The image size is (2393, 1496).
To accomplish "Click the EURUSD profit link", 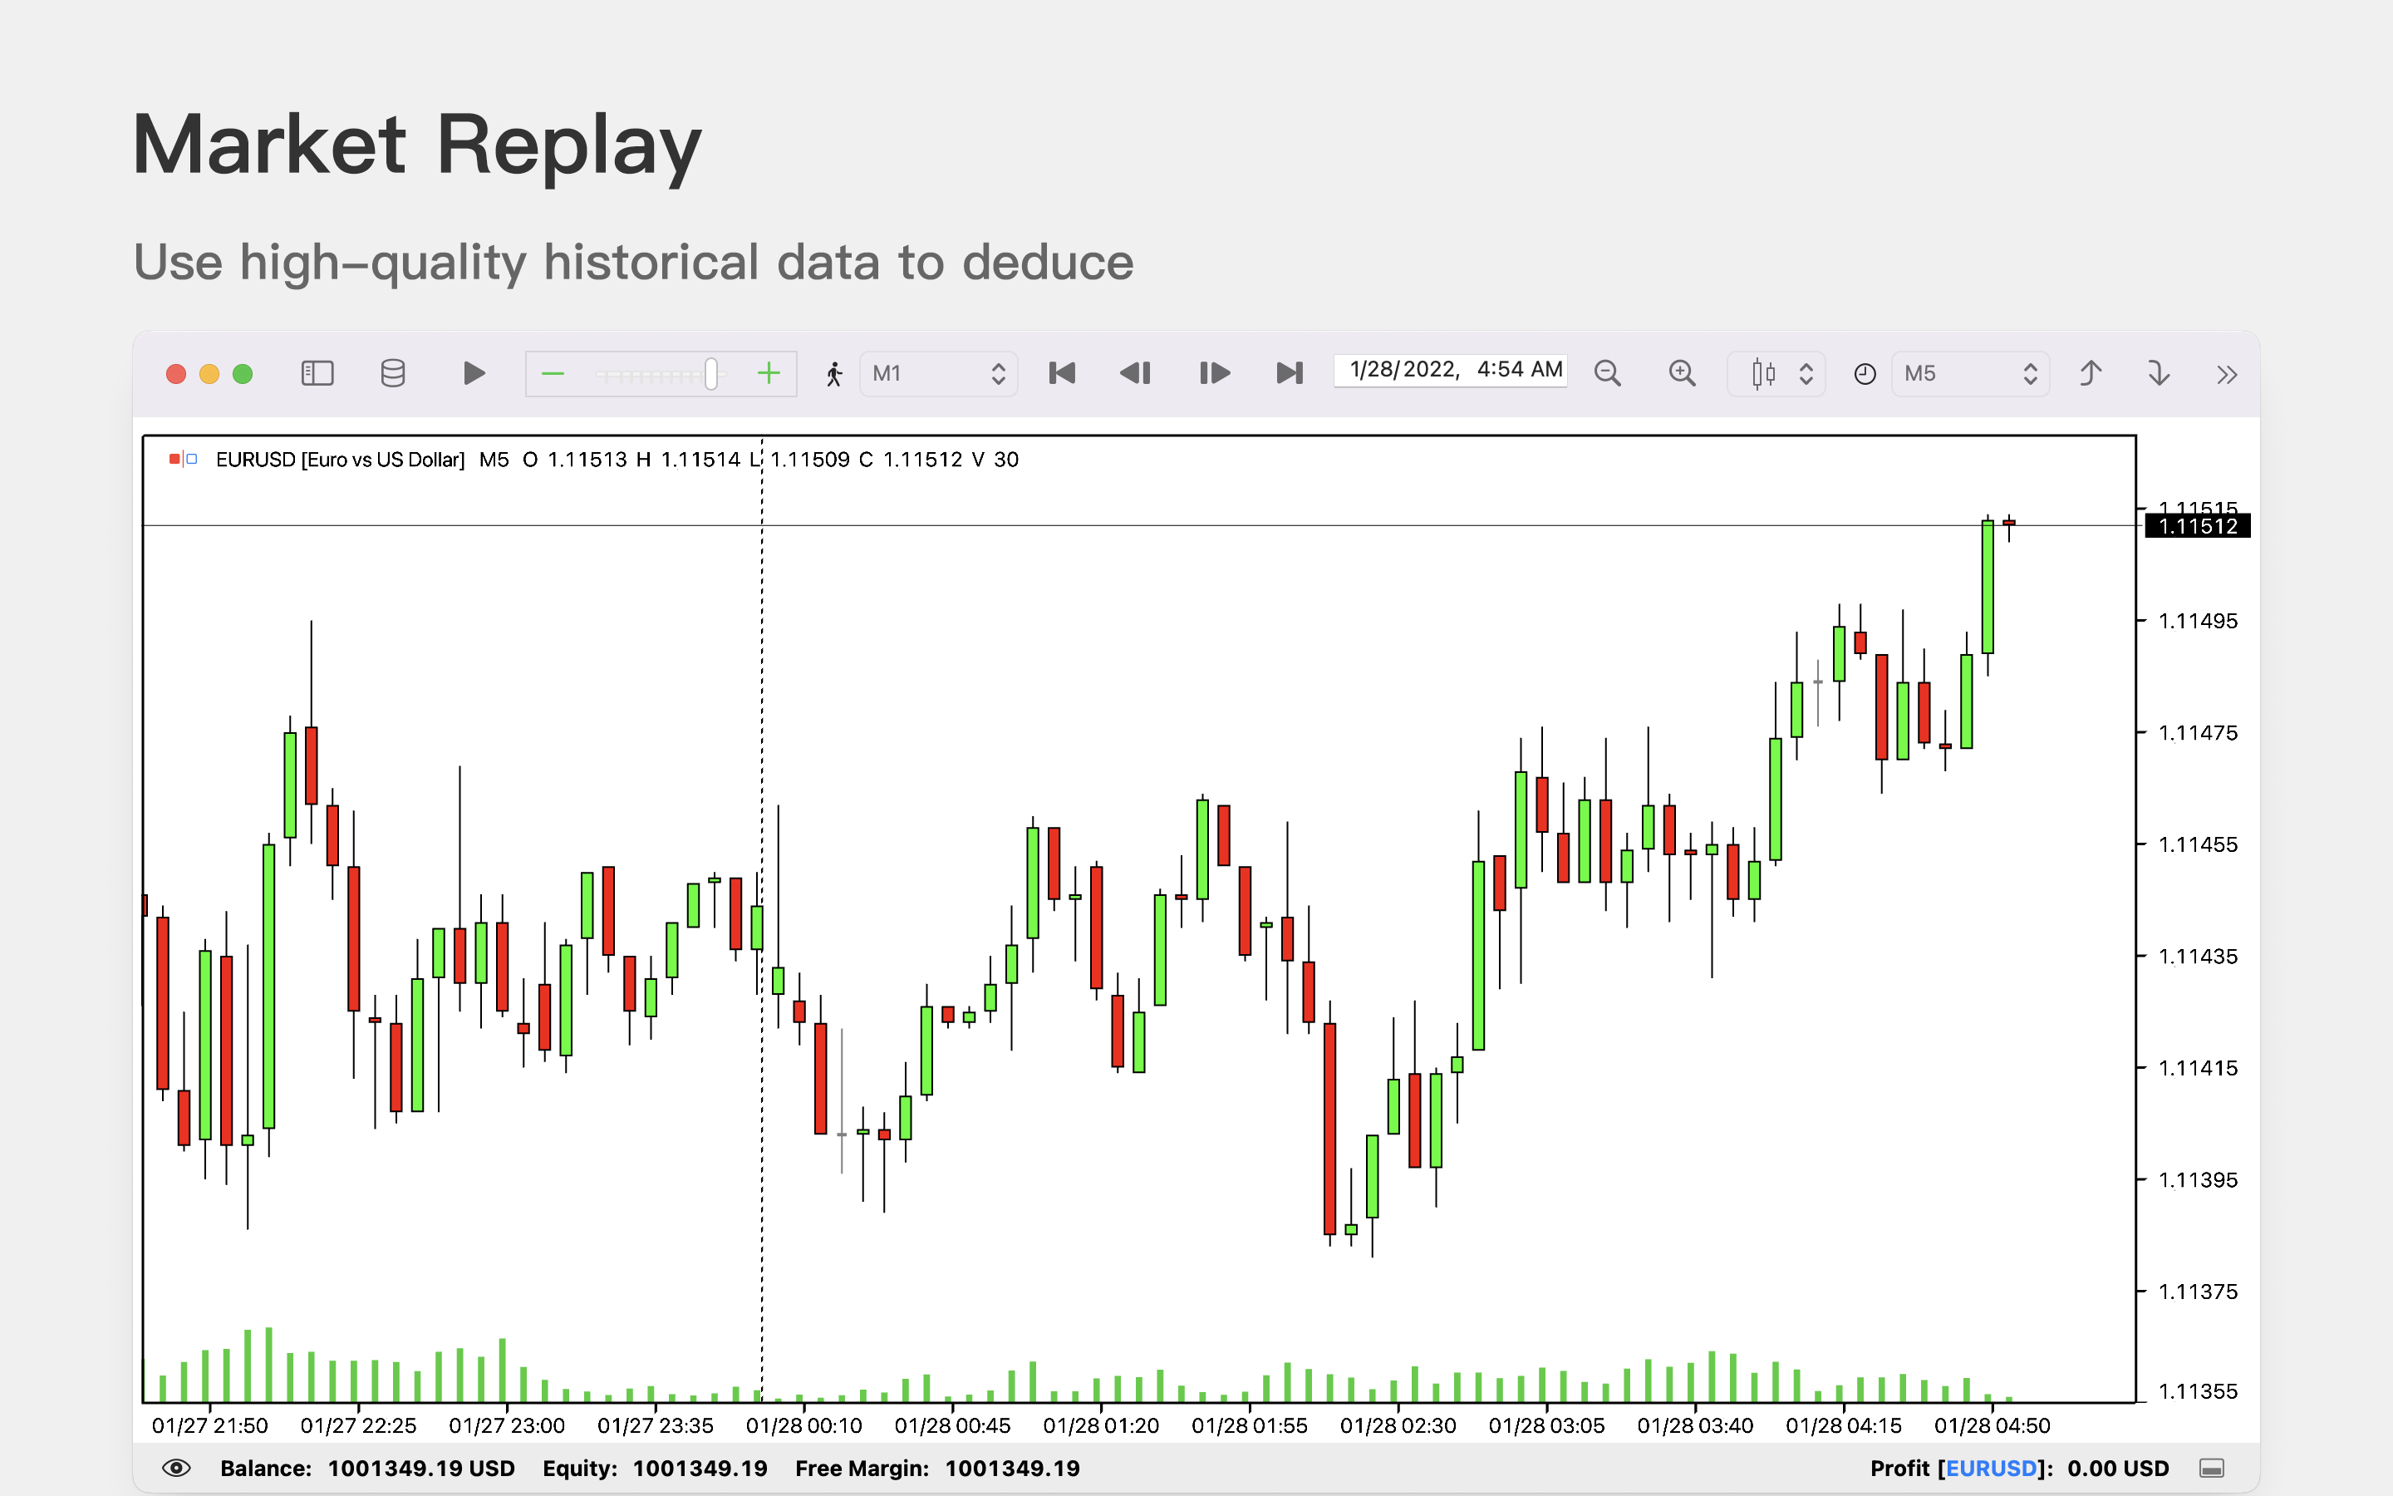I will [x=1991, y=1469].
